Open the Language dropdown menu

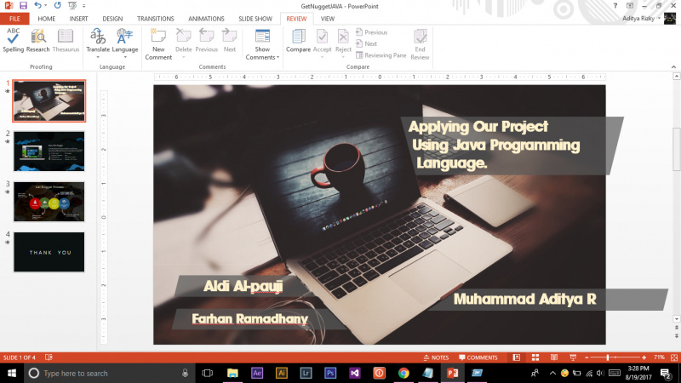pos(124,49)
